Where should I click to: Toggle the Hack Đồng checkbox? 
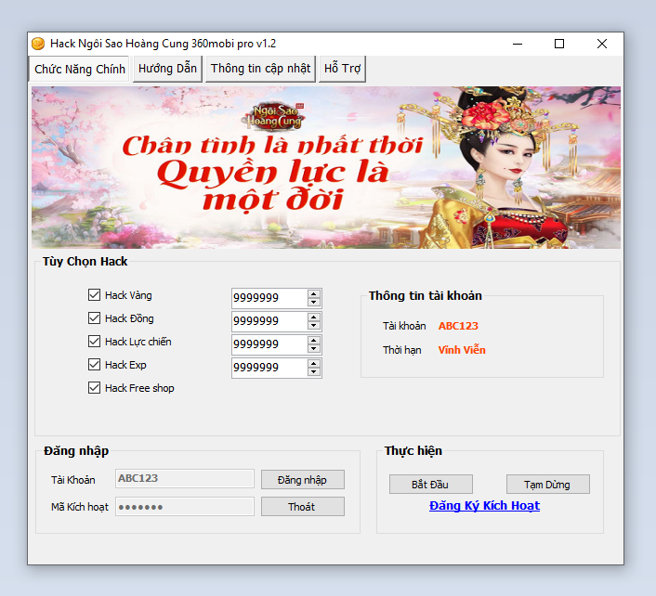94,318
